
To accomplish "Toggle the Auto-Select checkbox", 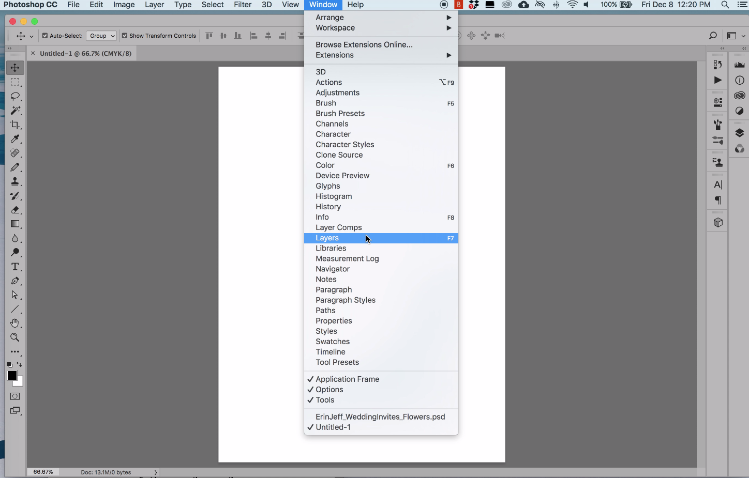I will 45,36.
